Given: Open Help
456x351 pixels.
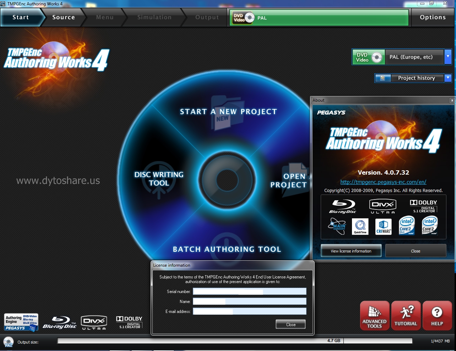Looking at the screenshot, I should [437, 316].
